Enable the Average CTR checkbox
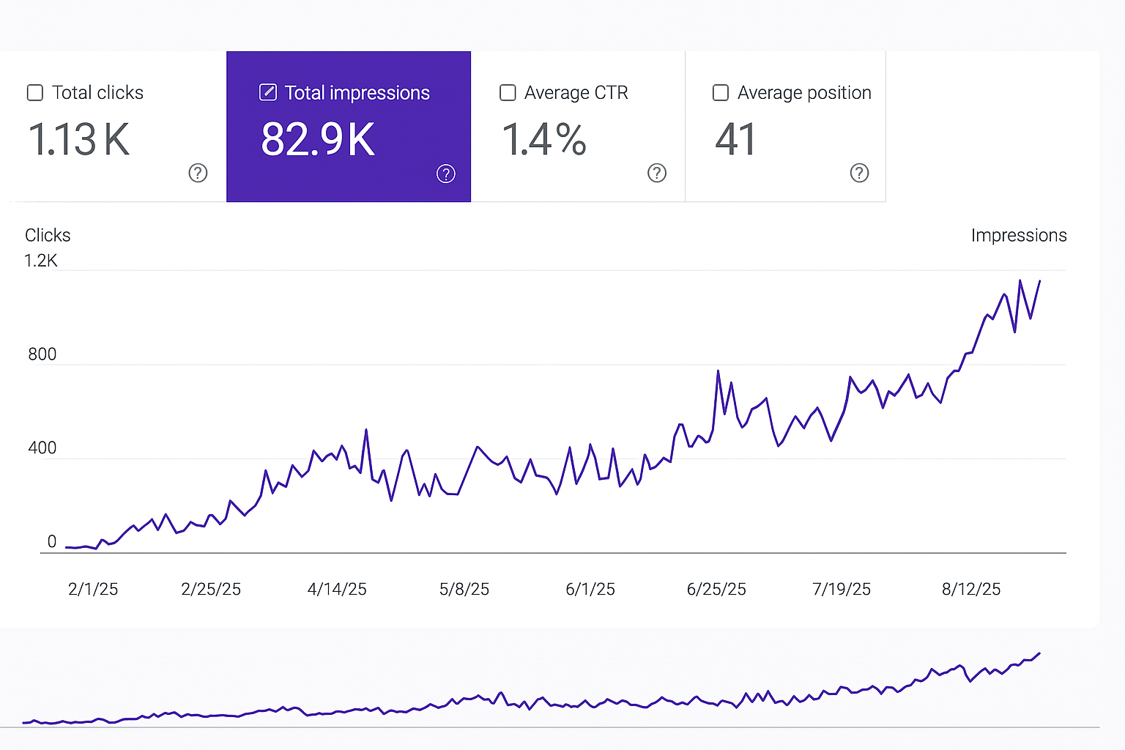1125x750 pixels. click(508, 92)
